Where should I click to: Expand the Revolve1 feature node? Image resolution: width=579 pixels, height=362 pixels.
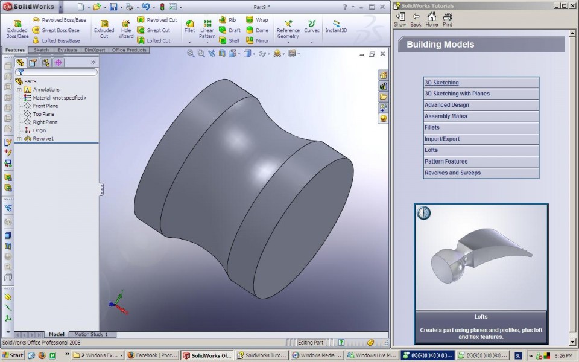pyautogui.click(x=19, y=139)
